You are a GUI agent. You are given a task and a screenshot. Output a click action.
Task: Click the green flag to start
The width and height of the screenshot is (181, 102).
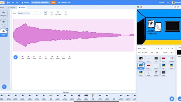pyautogui.click(x=138, y=7)
